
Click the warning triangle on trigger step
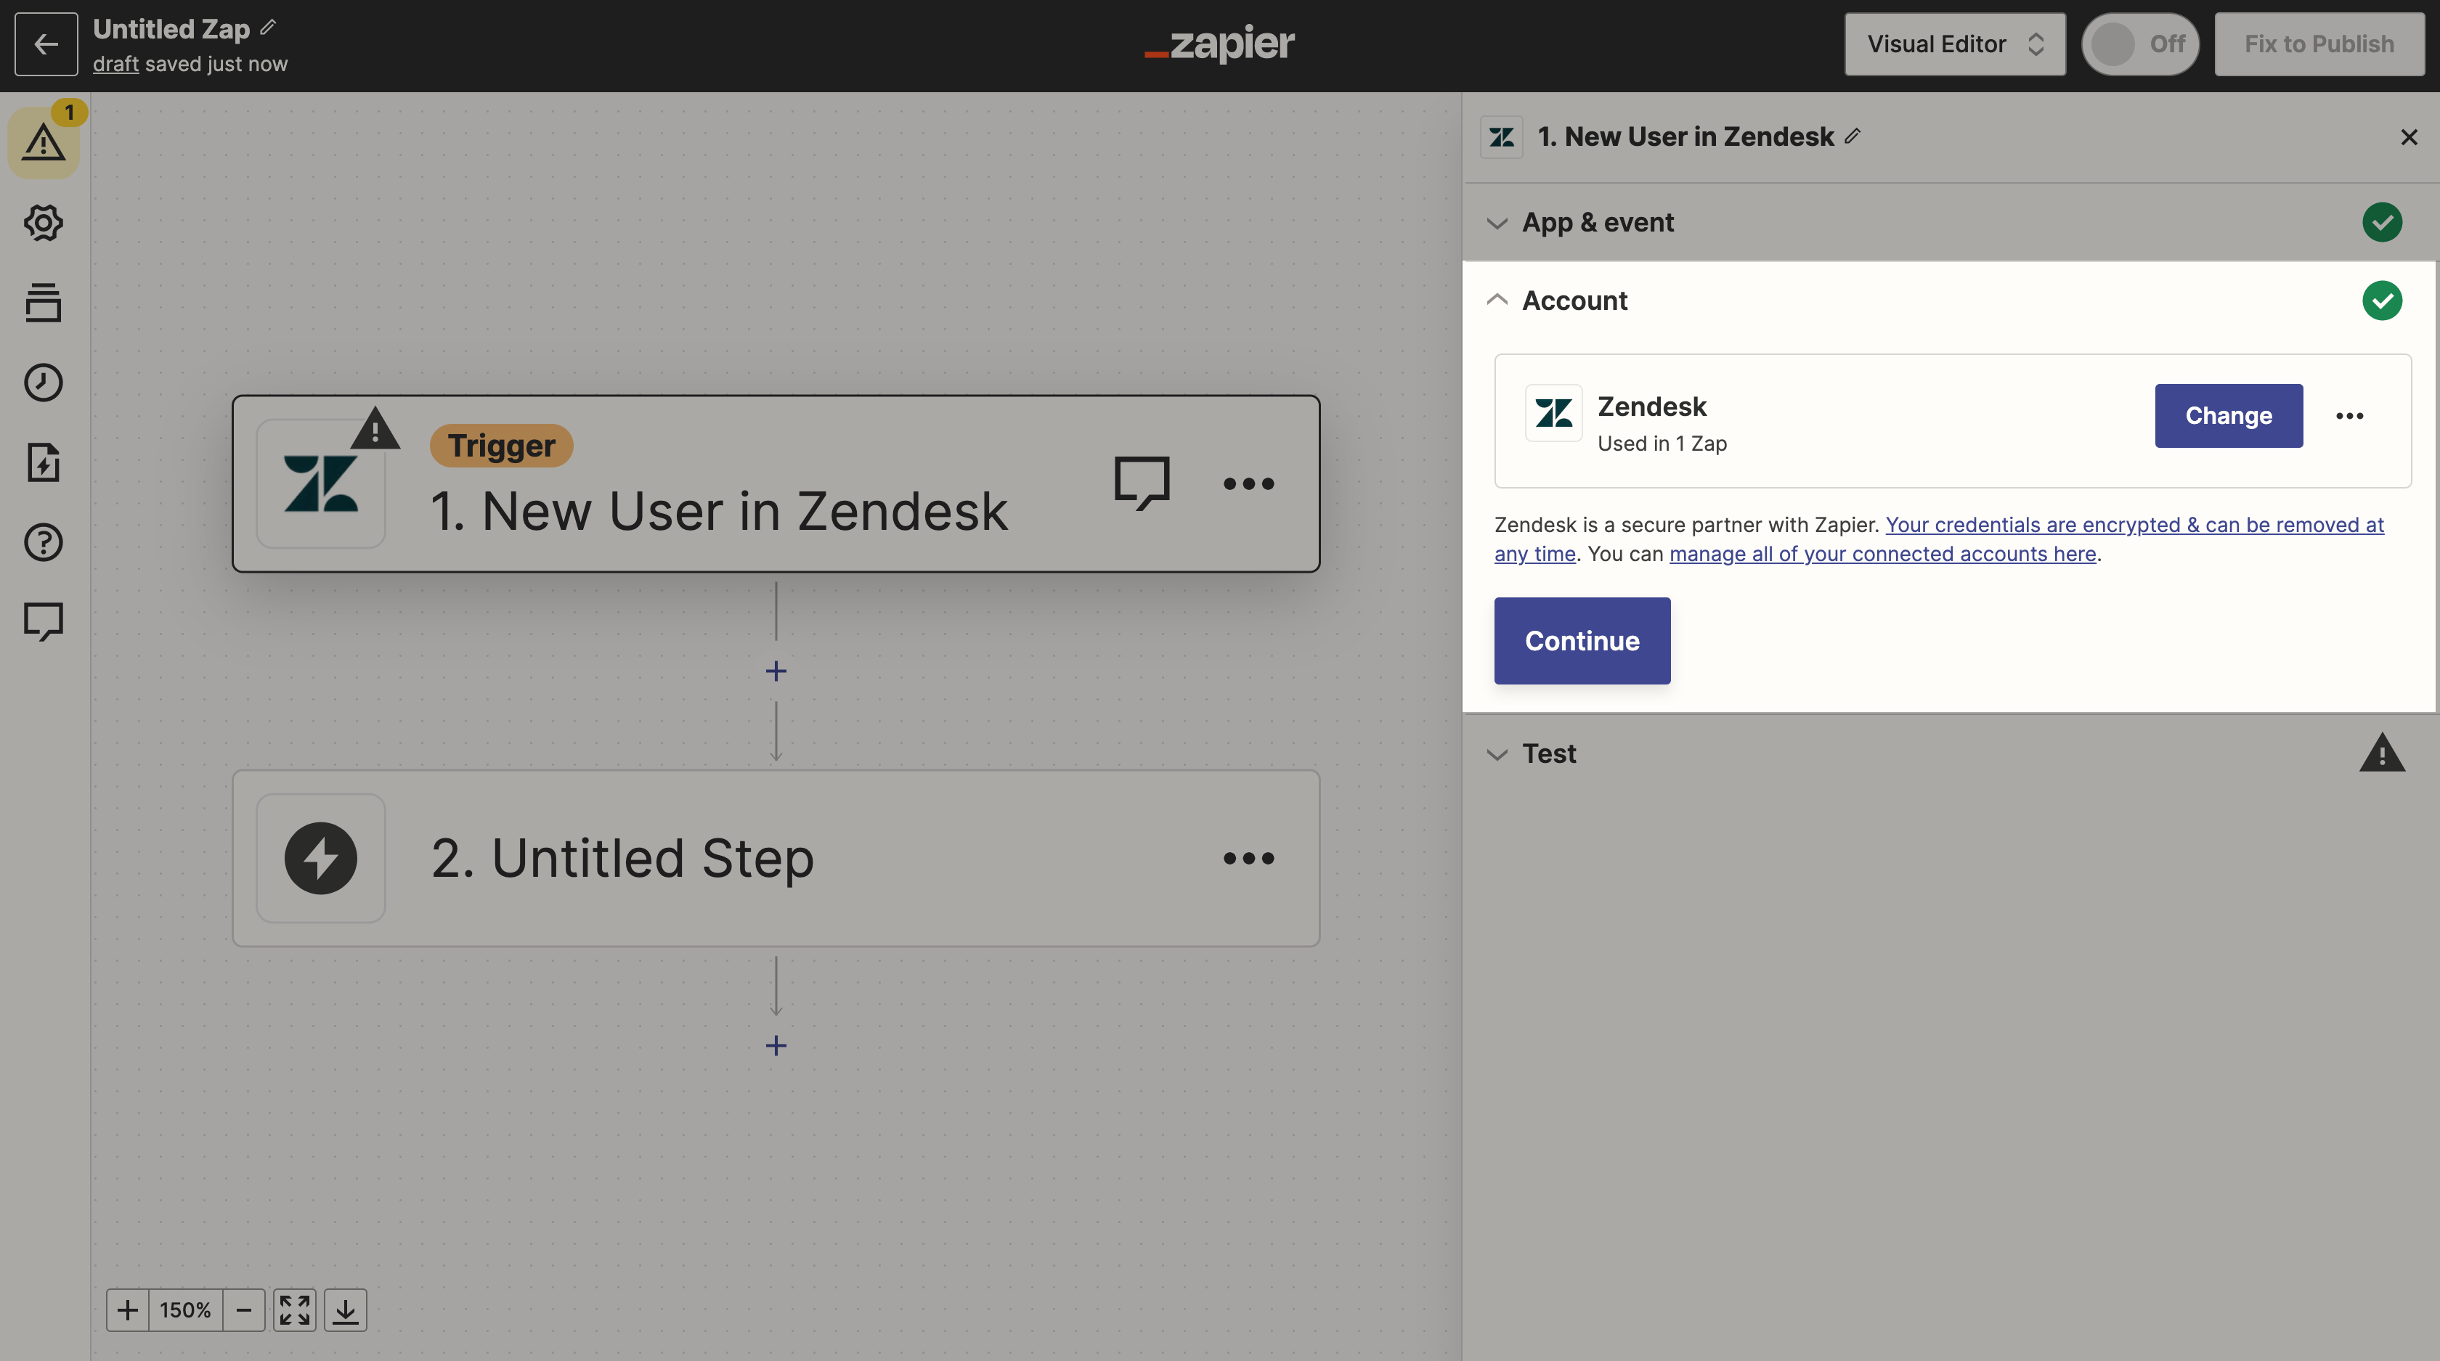tap(375, 429)
